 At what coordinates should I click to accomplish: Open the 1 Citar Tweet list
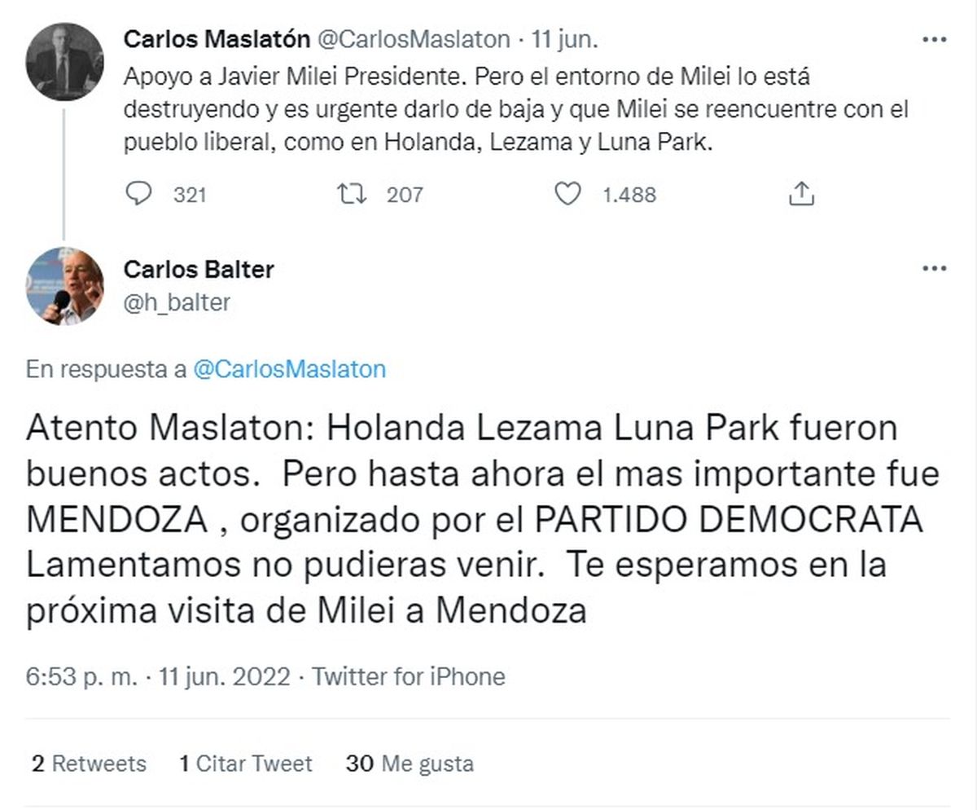pyautogui.click(x=245, y=764)
